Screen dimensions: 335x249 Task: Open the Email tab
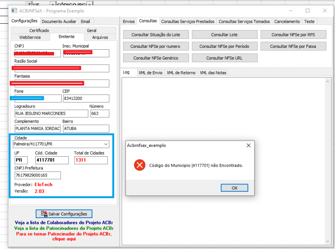85,21
